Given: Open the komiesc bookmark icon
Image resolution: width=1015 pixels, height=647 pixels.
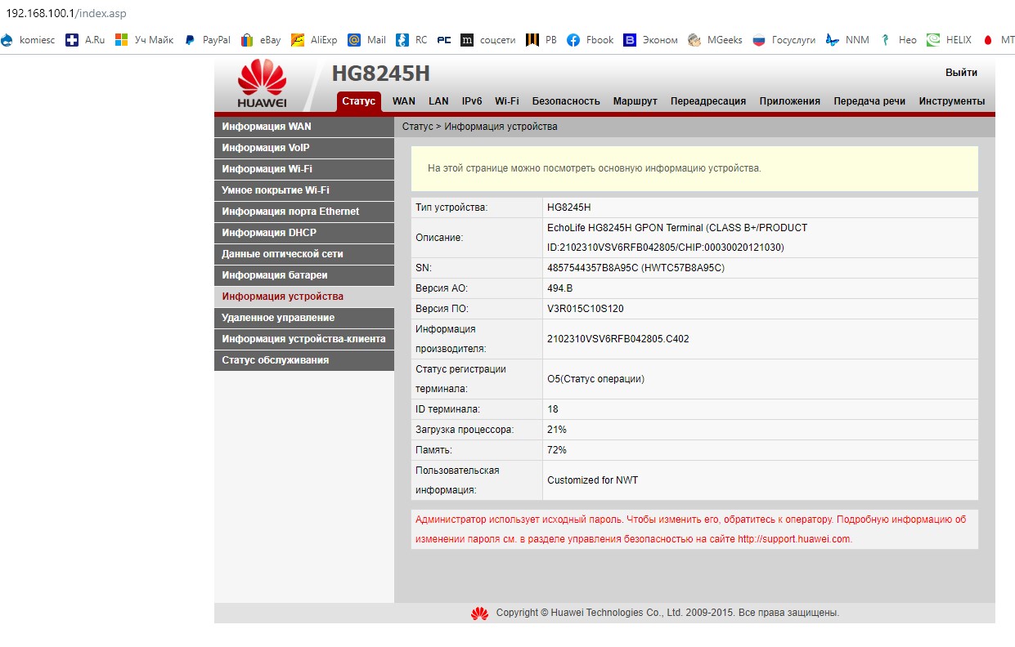Looking at the screenshot, I should (7, 39).
